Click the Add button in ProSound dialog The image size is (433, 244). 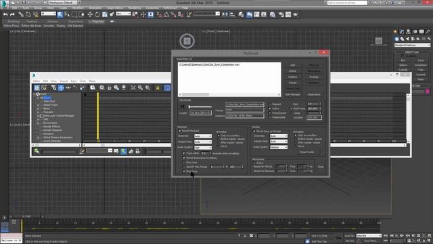(292, 65)
